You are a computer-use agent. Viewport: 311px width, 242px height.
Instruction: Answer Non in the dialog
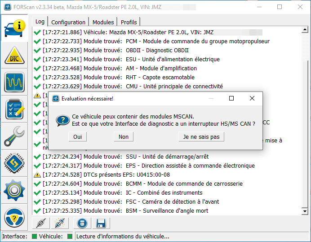click(124, 137)
